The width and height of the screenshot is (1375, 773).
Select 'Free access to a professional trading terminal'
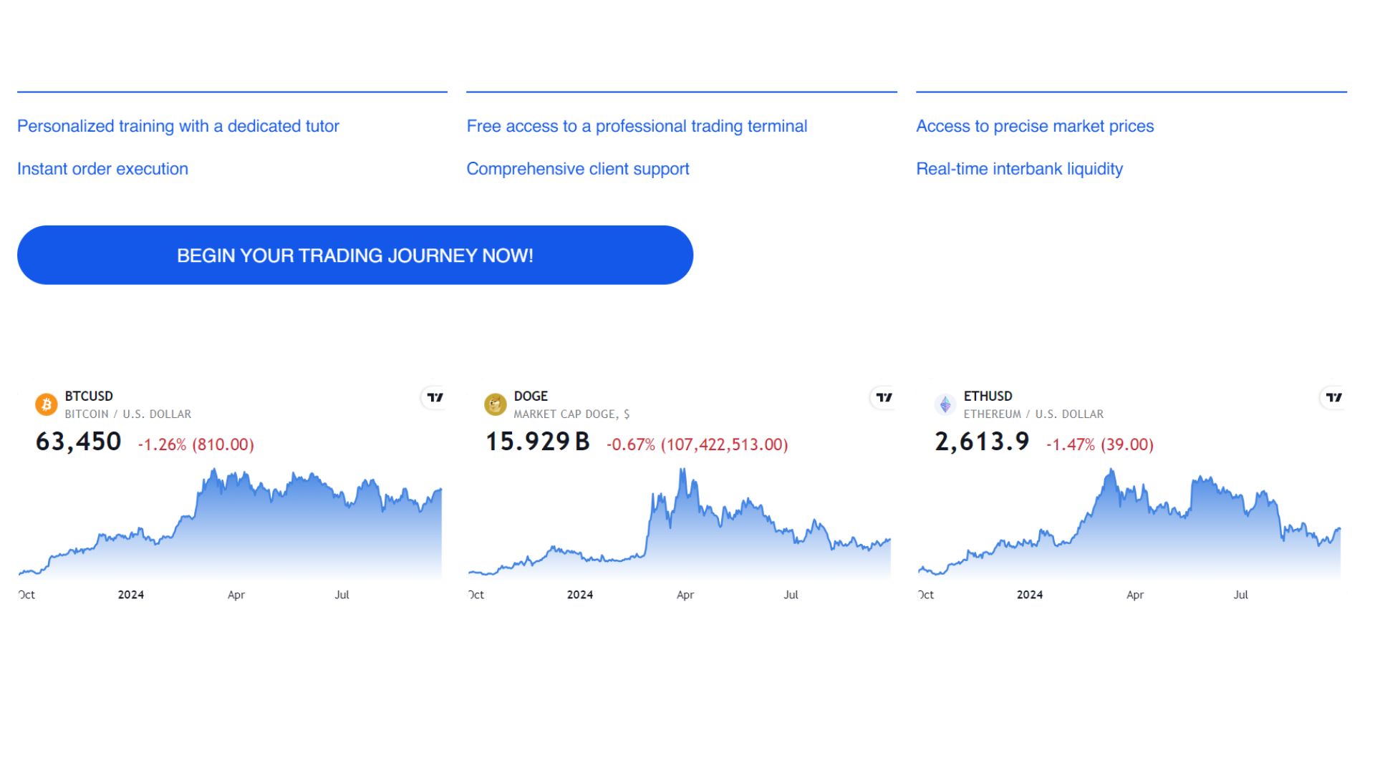[637, 126]
